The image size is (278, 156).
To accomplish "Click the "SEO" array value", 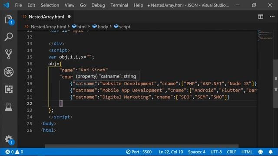I will (185, 97).
